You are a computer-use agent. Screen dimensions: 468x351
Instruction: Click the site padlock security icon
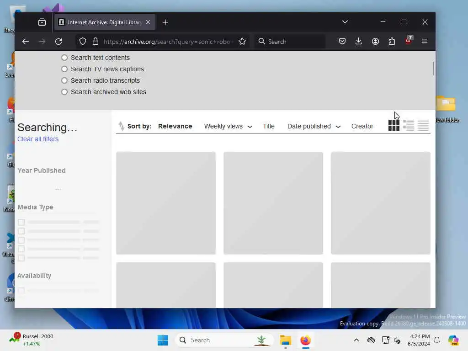96,42
